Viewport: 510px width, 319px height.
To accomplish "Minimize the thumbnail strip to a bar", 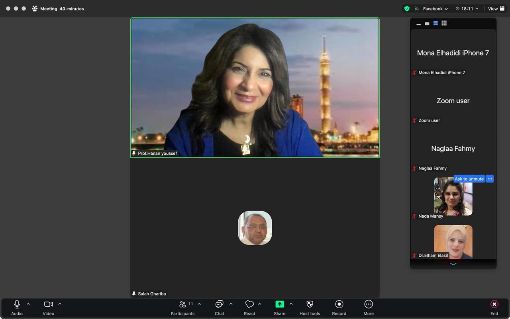I will pos(418,24).
